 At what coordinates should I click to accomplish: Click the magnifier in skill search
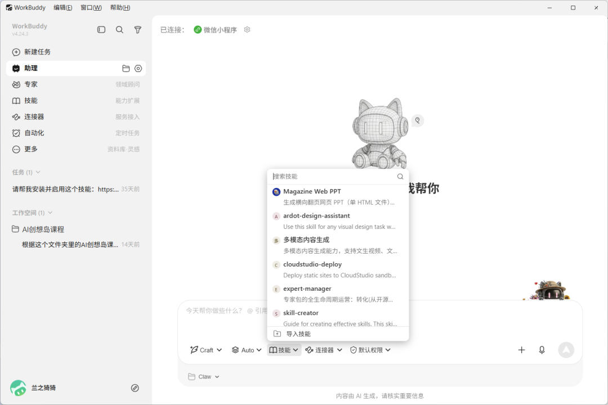pyautogui.click(x=400, y=176)
